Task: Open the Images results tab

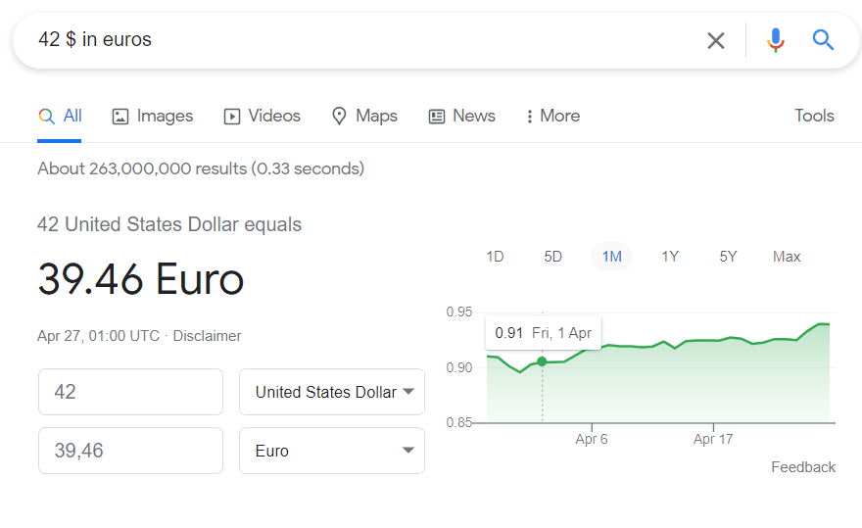Action: pyautogui.click(x=153, y=116)
